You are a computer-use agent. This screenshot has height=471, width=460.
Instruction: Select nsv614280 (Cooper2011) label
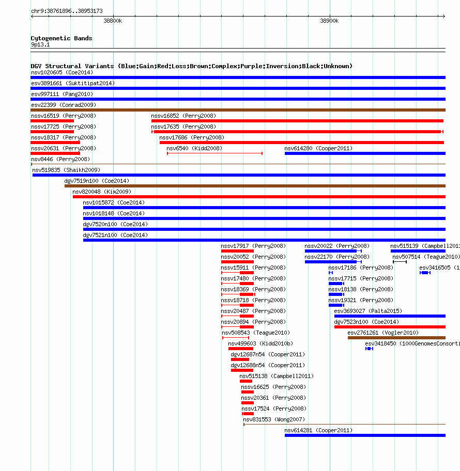click(x=318, y=148)
